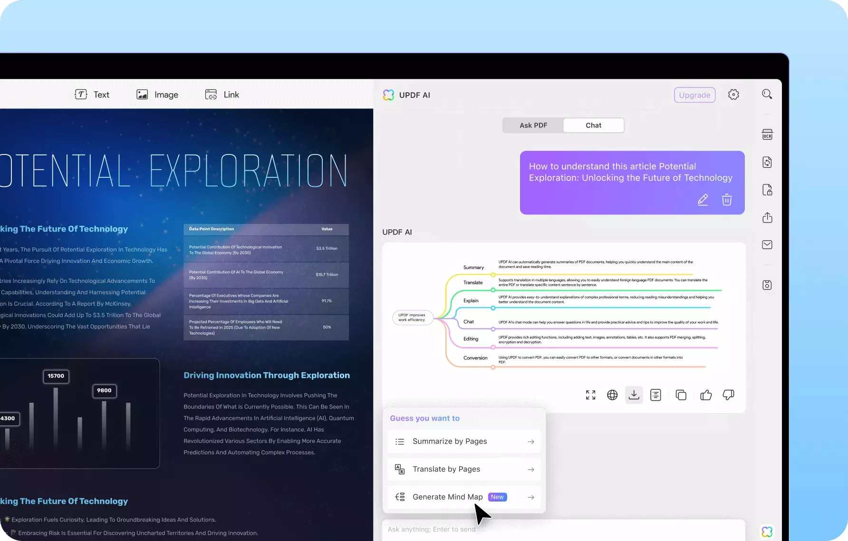Give thumbs down to AI response
This screenshot has width=848, height=541.
coord(728,395)
